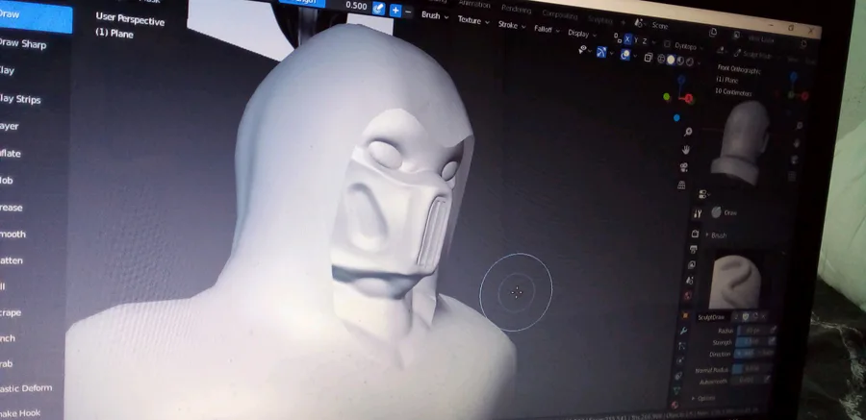The image size is (866, 420).
Task: Open the Output properties tab icon
Action: [x=693, y=250]
